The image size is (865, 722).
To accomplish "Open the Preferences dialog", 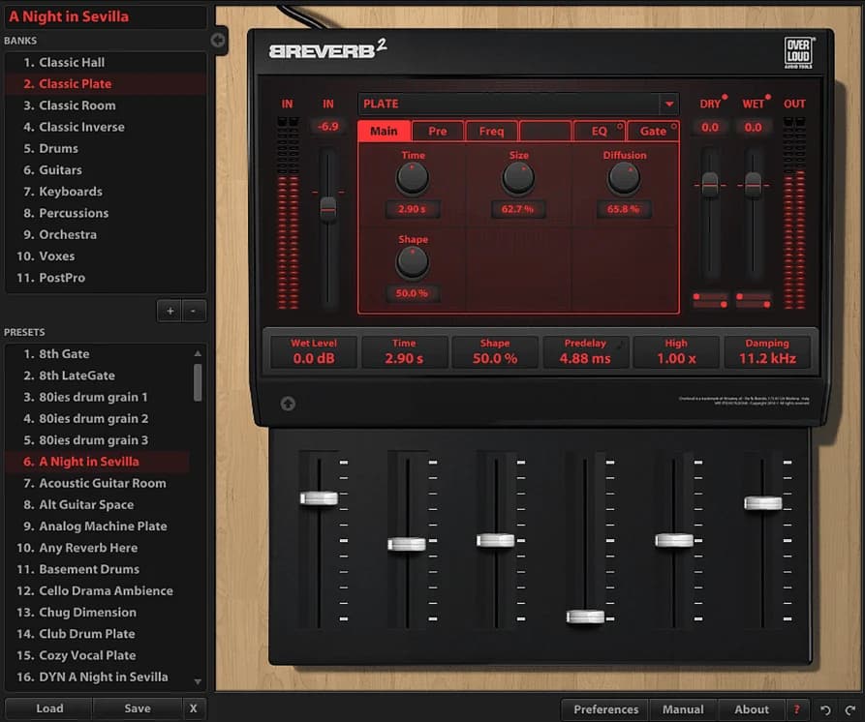I will coord(604,709).
